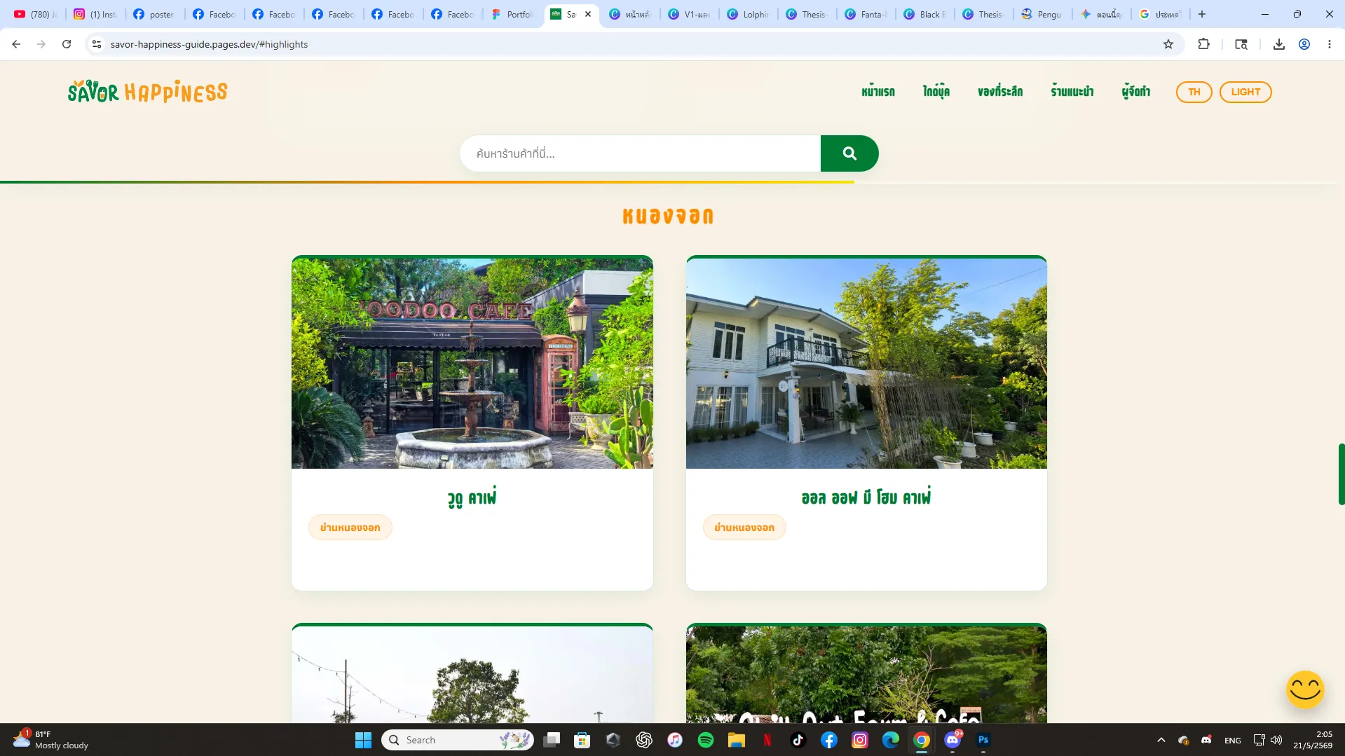Expand hidden system tray icons chevron

click(1161, 740)
